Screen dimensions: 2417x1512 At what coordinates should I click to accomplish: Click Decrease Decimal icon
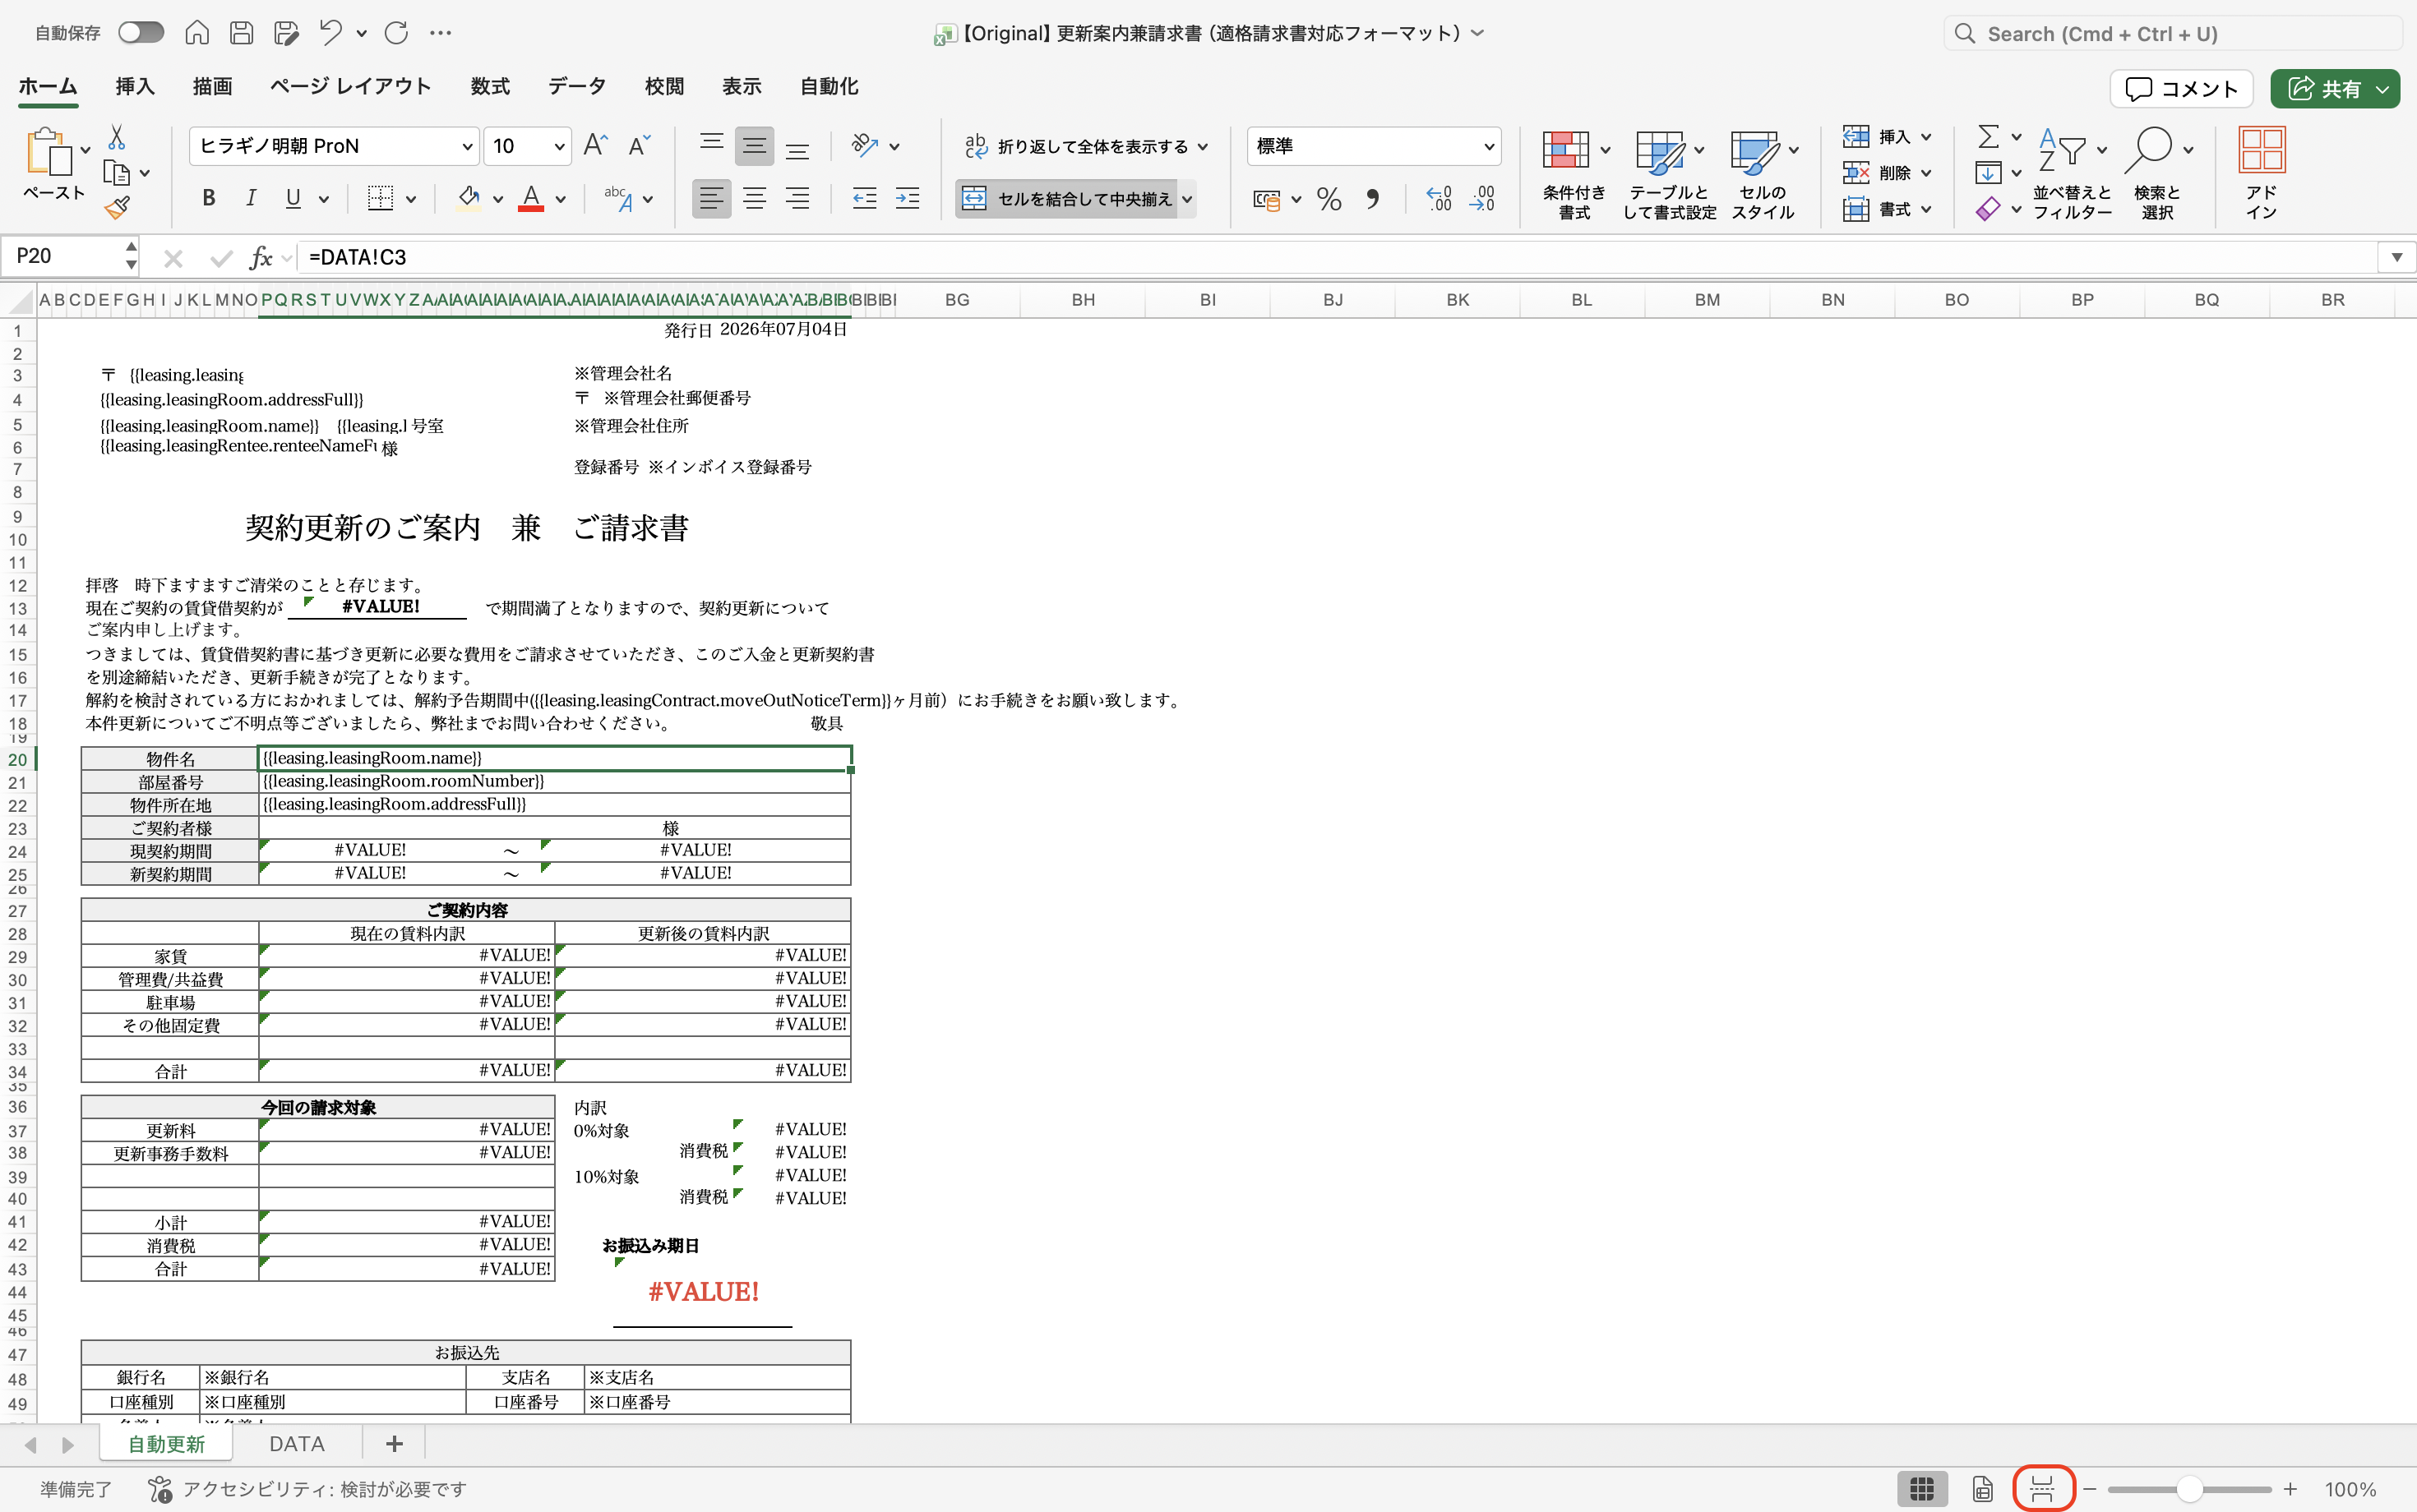coord(1481,199)
